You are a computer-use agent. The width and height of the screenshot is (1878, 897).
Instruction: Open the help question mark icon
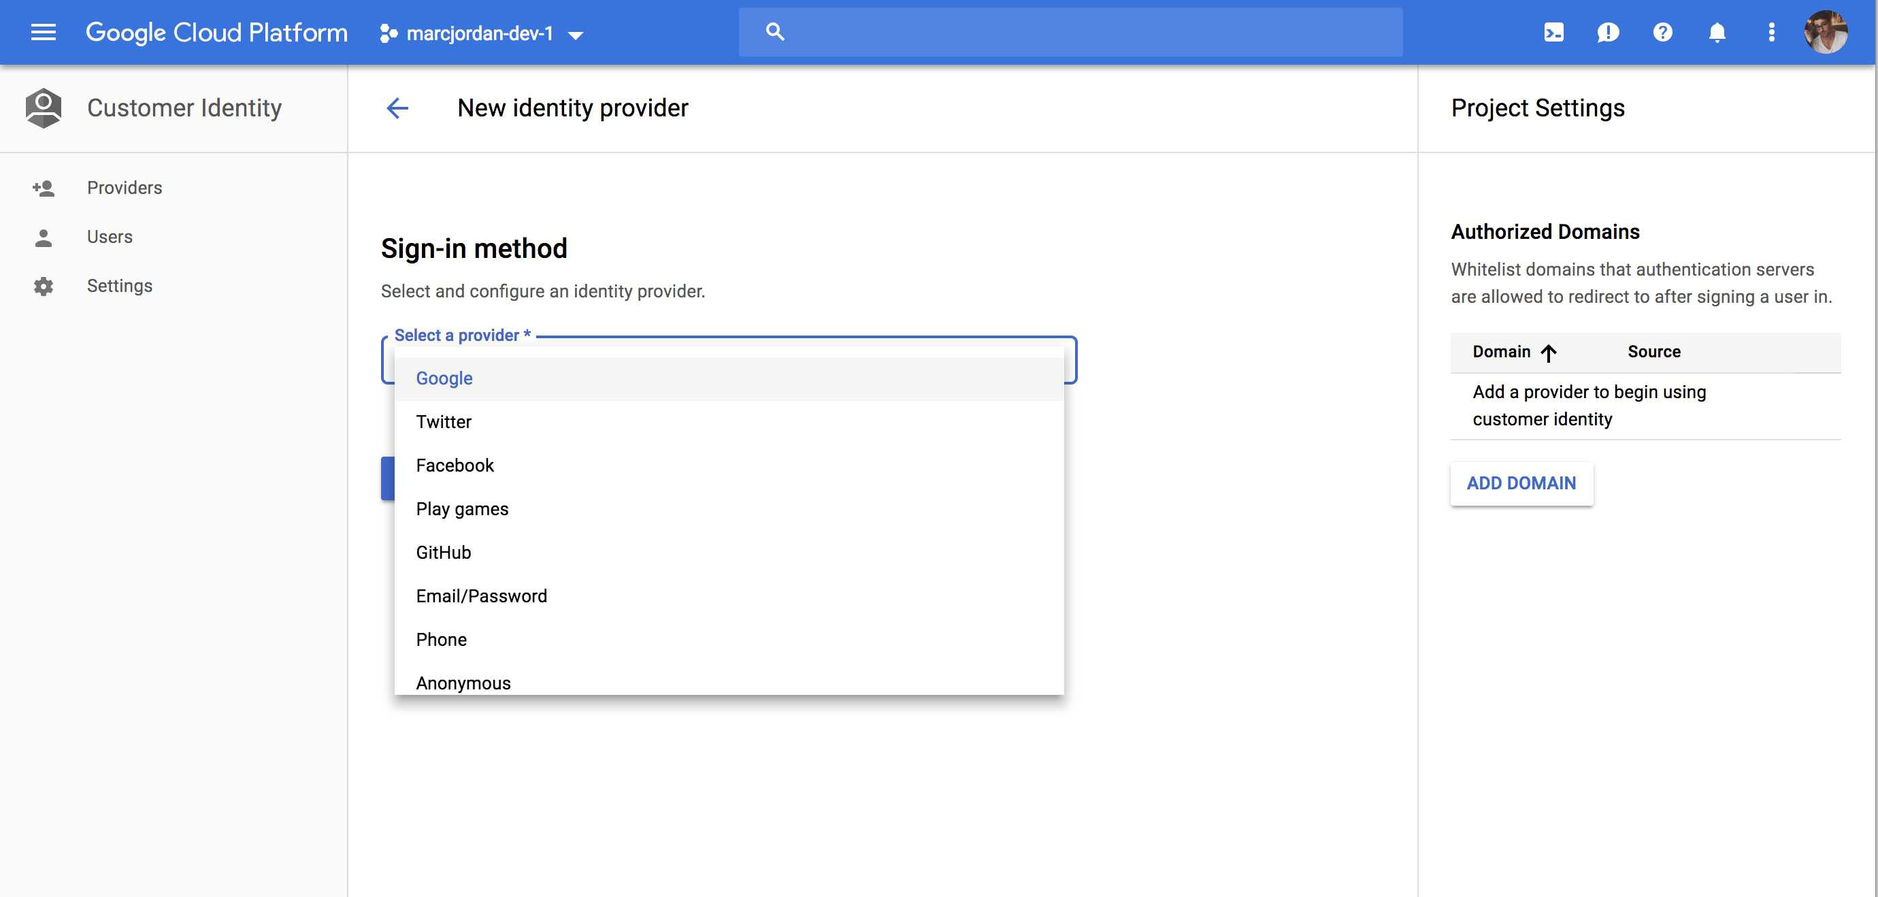(x=1662, y=32)
